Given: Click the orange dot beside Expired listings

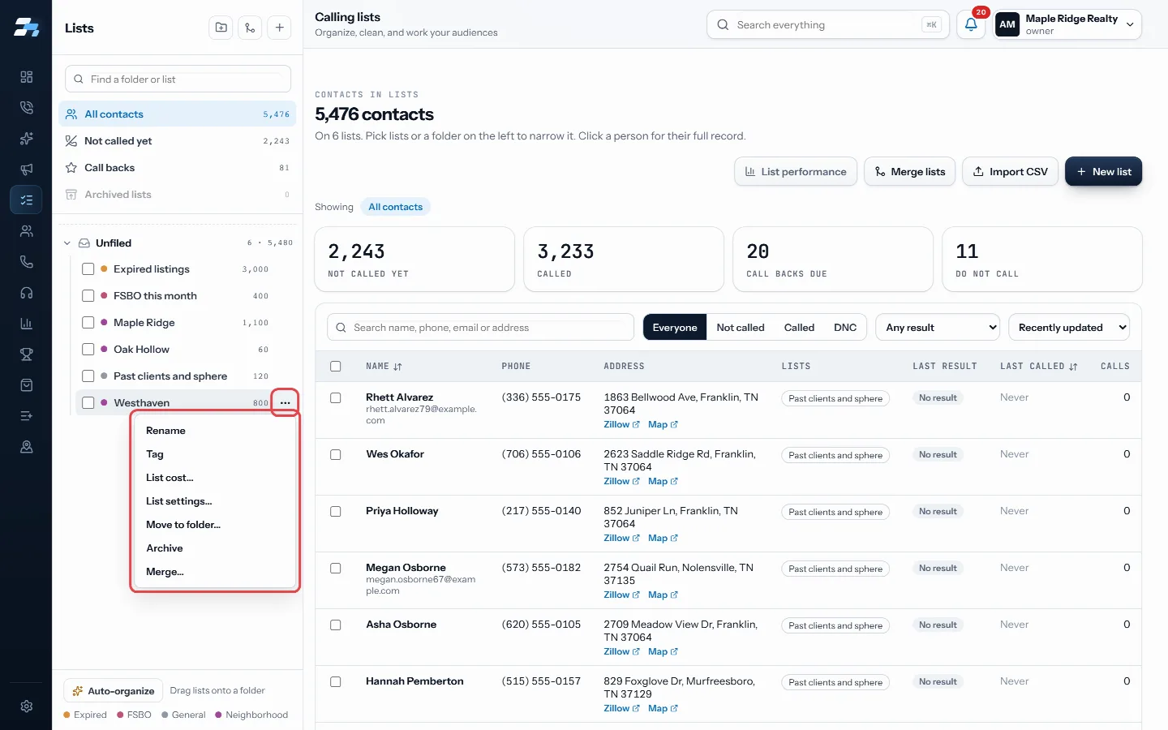Looking at the screenshot, I should pyautogui.click(x=104, y=269).
